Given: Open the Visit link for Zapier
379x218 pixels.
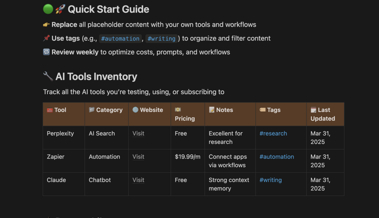Looking at the screenshot, I should (x=138, y=157).
